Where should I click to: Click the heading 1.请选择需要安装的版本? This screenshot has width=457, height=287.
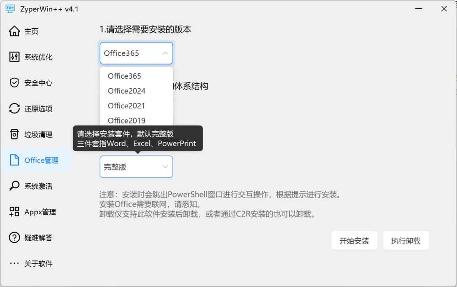pyautogui.click(x=145, y=29)
